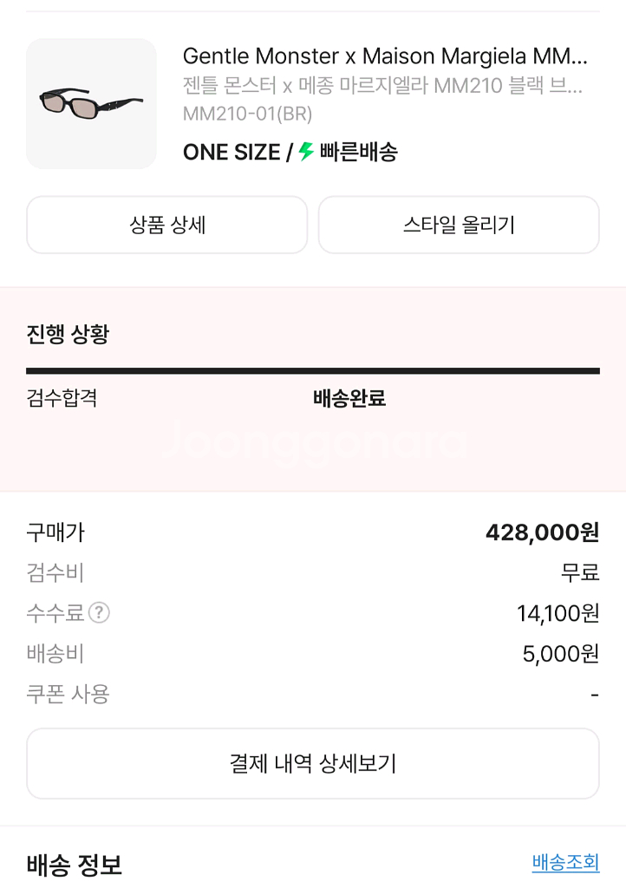This screenshot has height=888, width=626.
Task: Select the 배송완료 progress step
Action: (349, 399)
